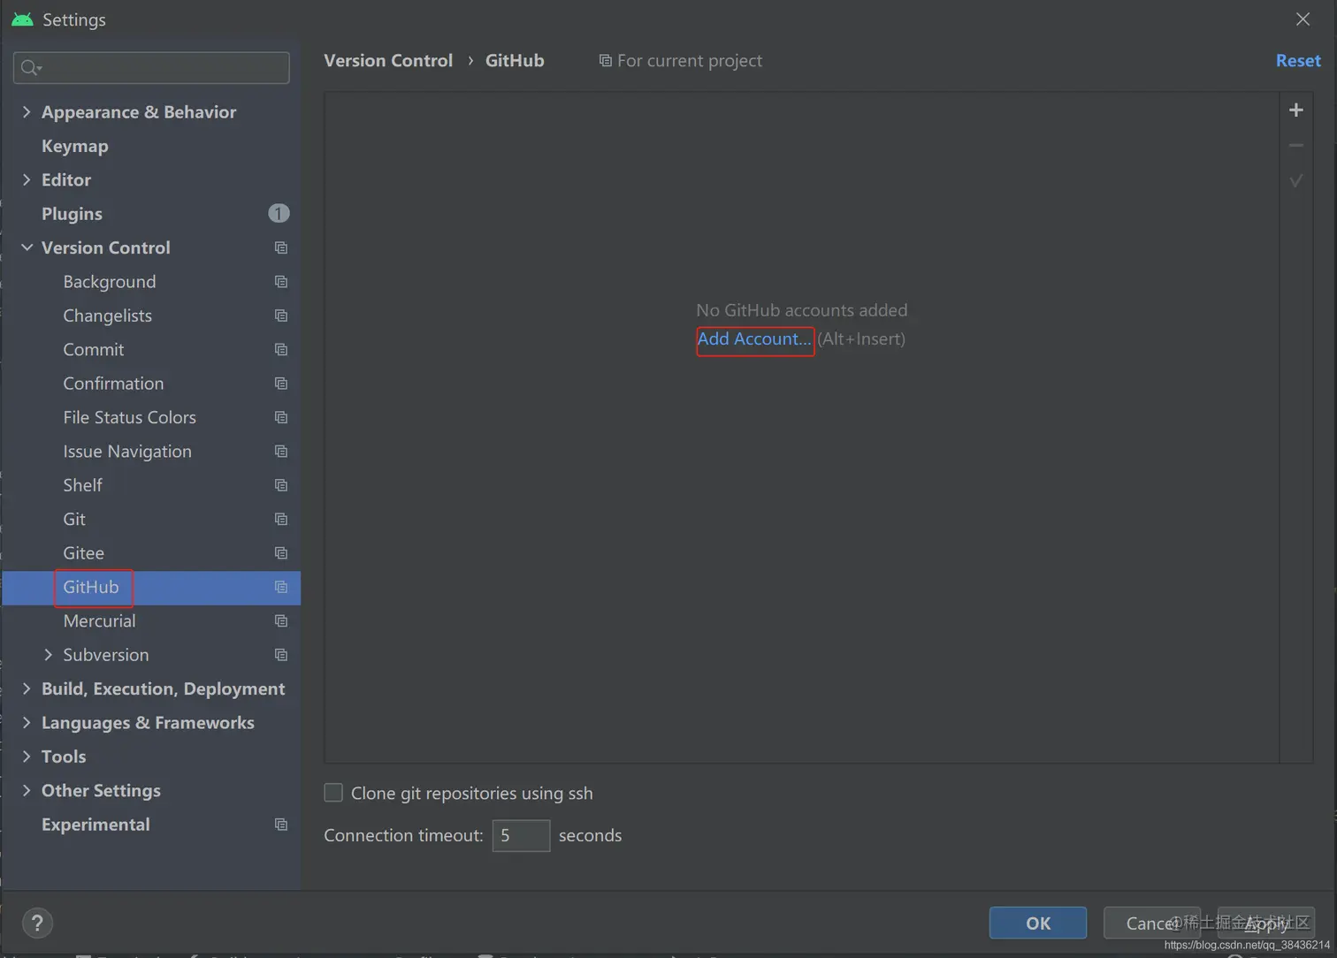Click project-level icon beside Git row
This screenshot has height=958, width=1337.
pos(281,520)
